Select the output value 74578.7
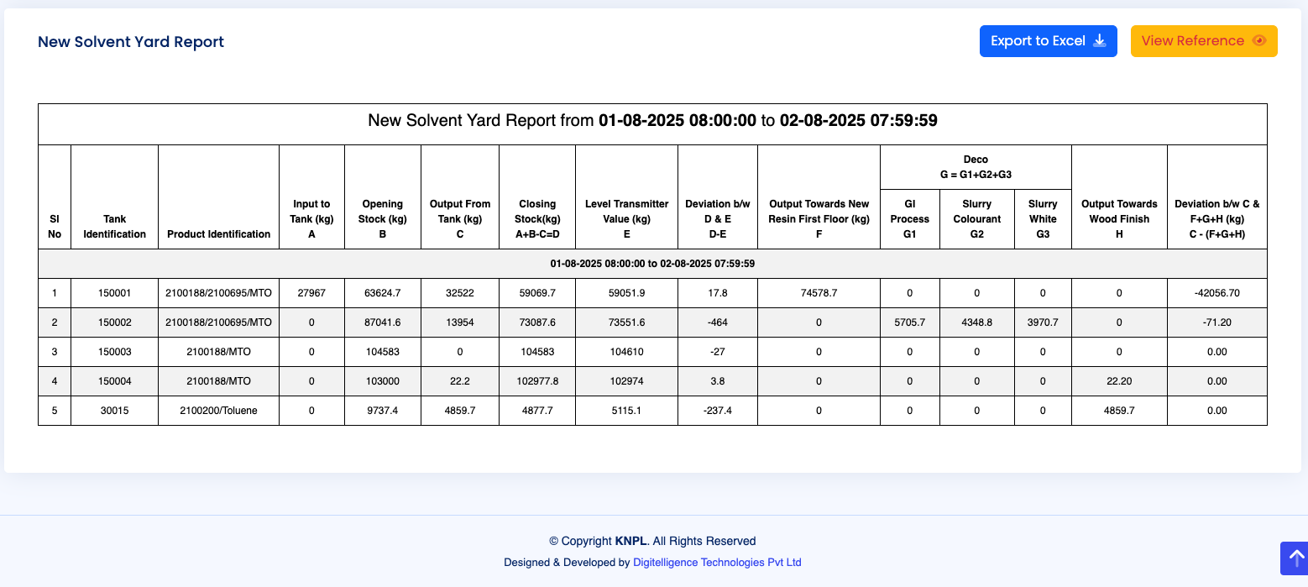The image size is (1308, 587). (x=819, y=292)
